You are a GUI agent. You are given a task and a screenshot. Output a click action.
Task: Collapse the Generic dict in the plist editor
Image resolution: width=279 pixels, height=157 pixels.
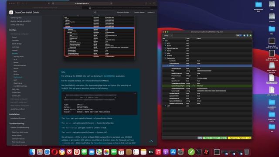[x=167, y=66]
